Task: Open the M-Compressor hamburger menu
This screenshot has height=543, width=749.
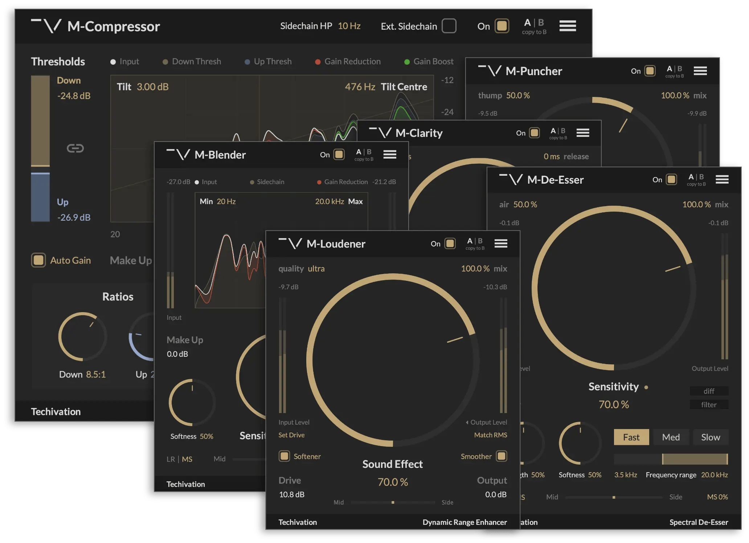Action: click(x=568, y=26)
